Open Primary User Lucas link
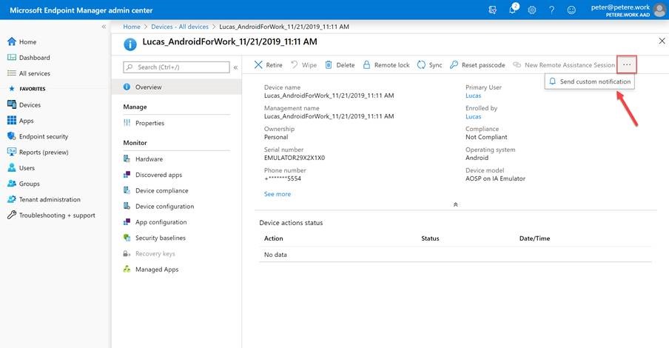Viewport: 669px width, 348px height. [x=473, y=96]
